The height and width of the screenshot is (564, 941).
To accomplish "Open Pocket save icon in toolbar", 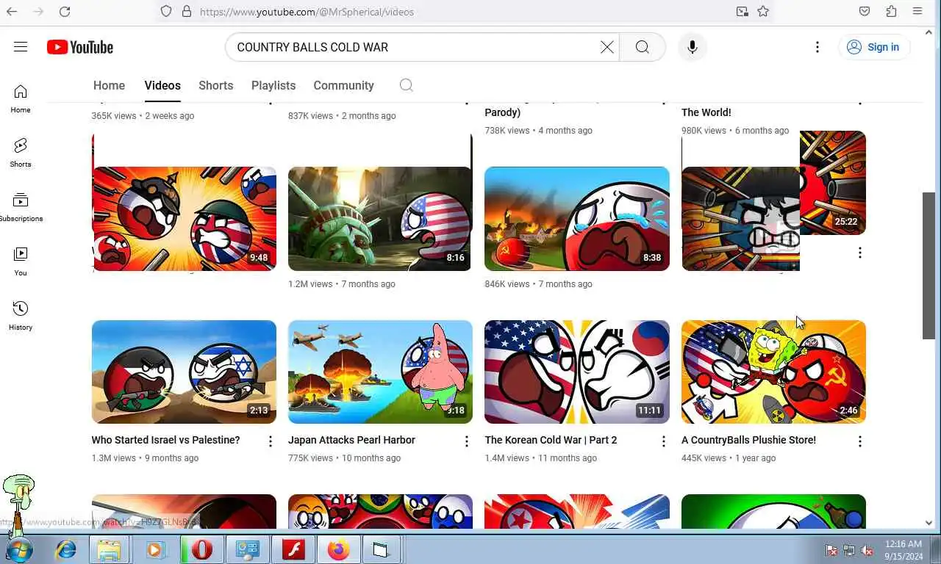I will point(865,12).
